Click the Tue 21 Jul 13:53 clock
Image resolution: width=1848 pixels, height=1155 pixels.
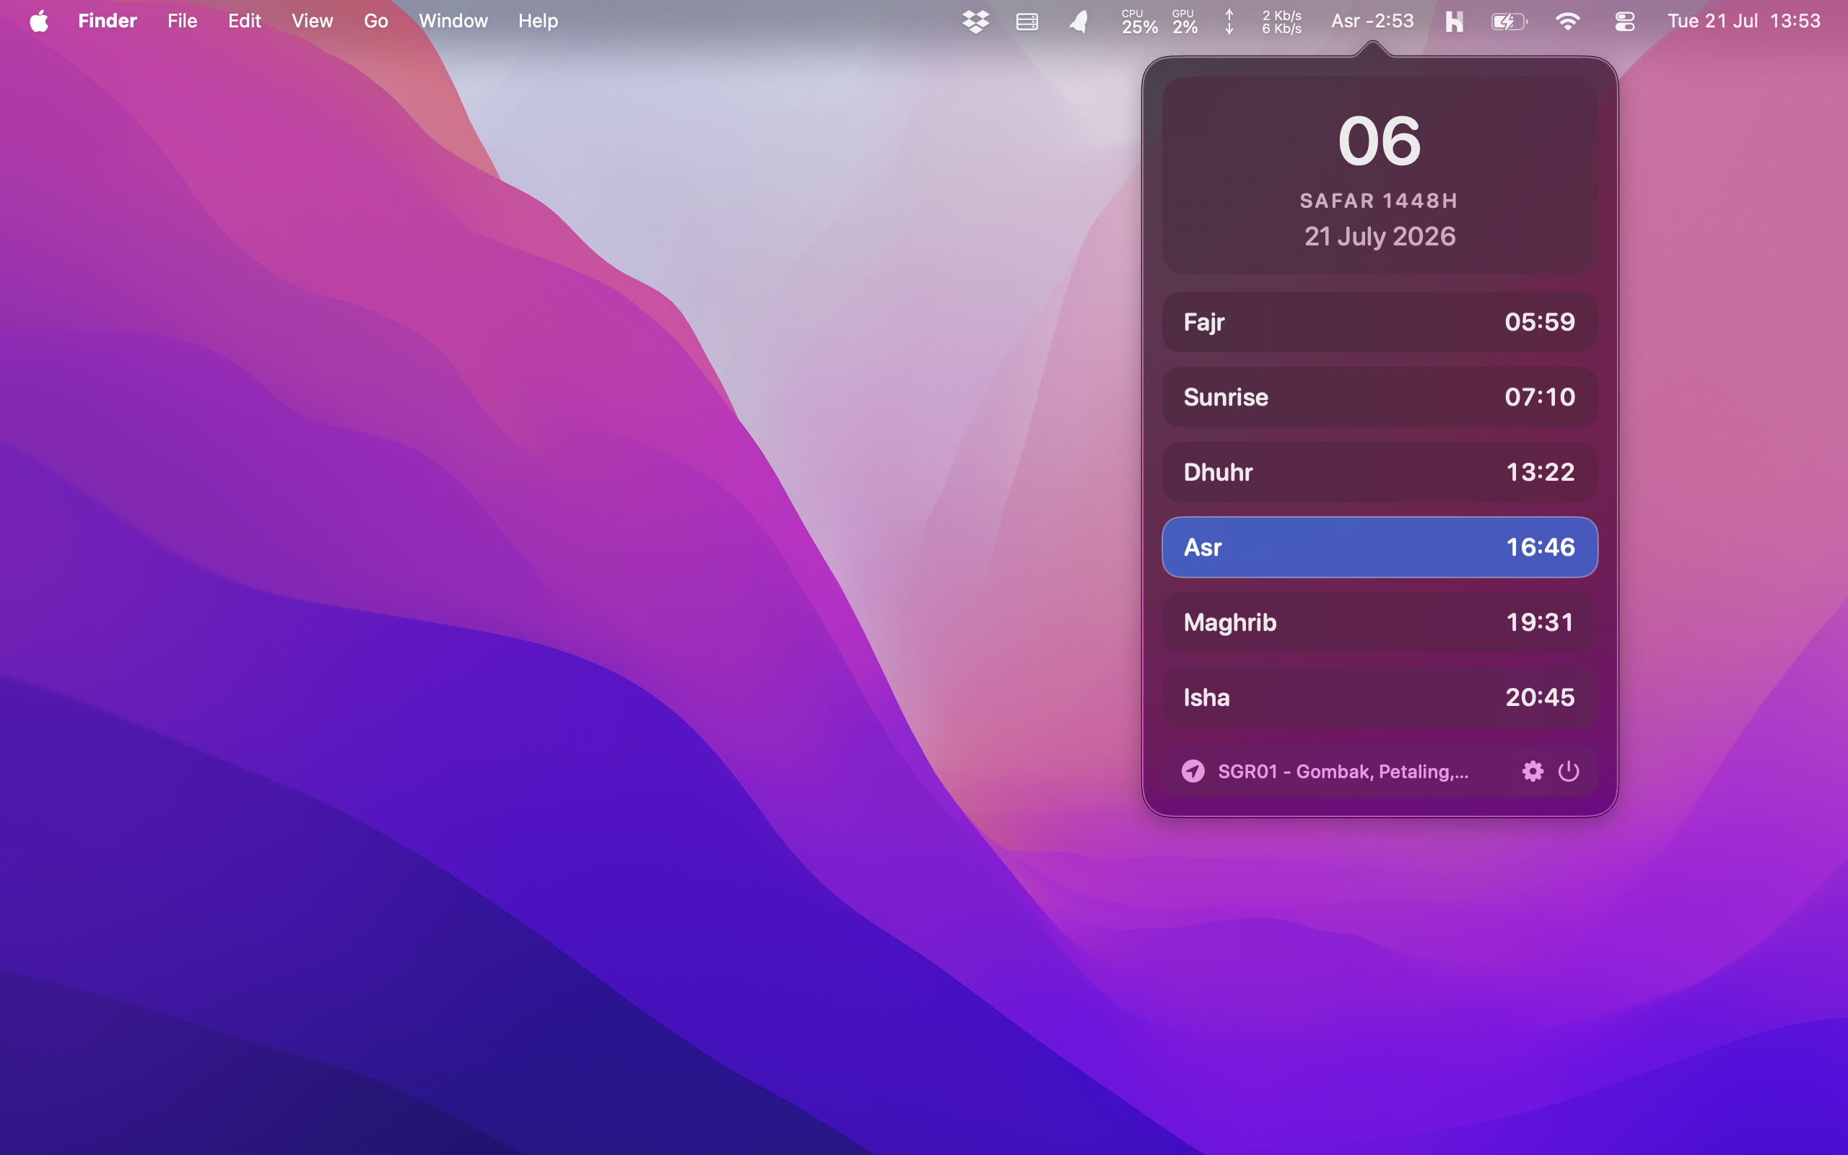click(x=1743, y=21)
